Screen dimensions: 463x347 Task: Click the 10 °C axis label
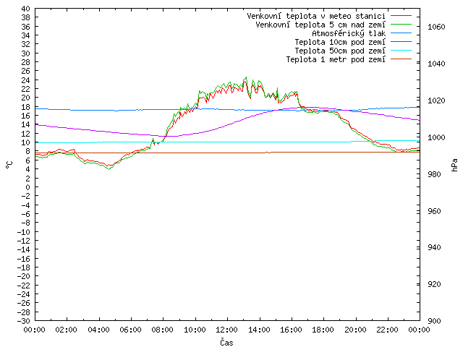coord(26,142)
